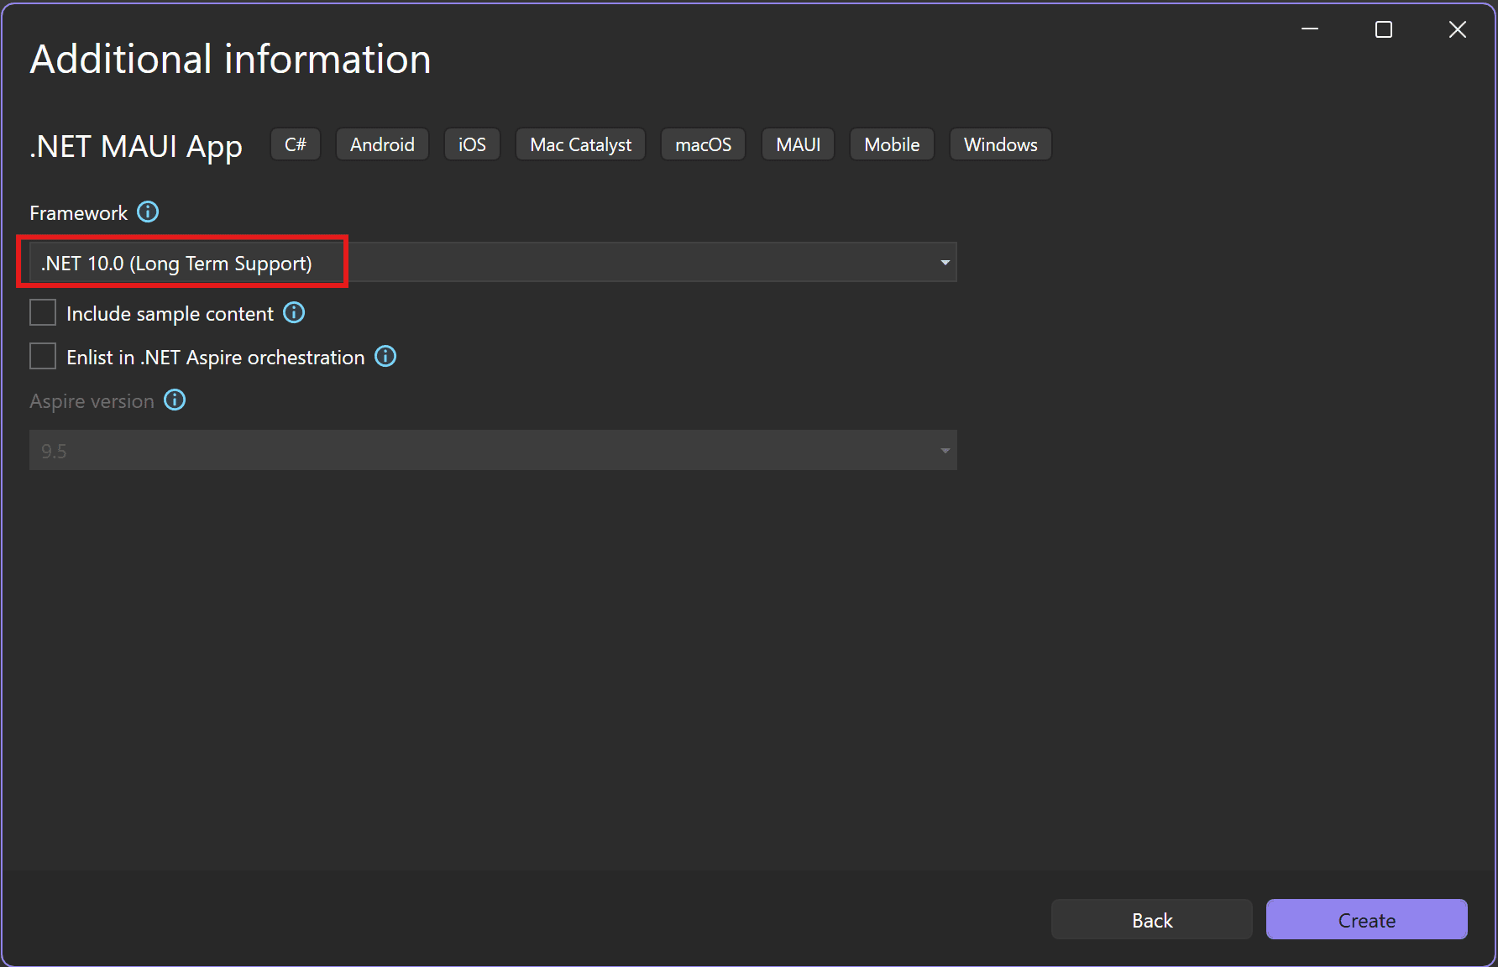Show info for Aspire orchestration option
This screenshot has height=967, width=1498.
coord(385,356)
